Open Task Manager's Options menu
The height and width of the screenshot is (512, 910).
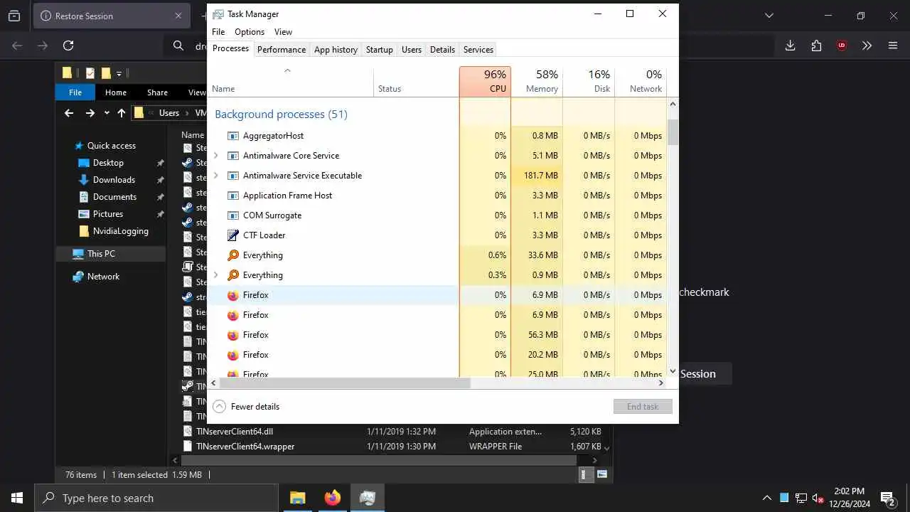(250, 32)
